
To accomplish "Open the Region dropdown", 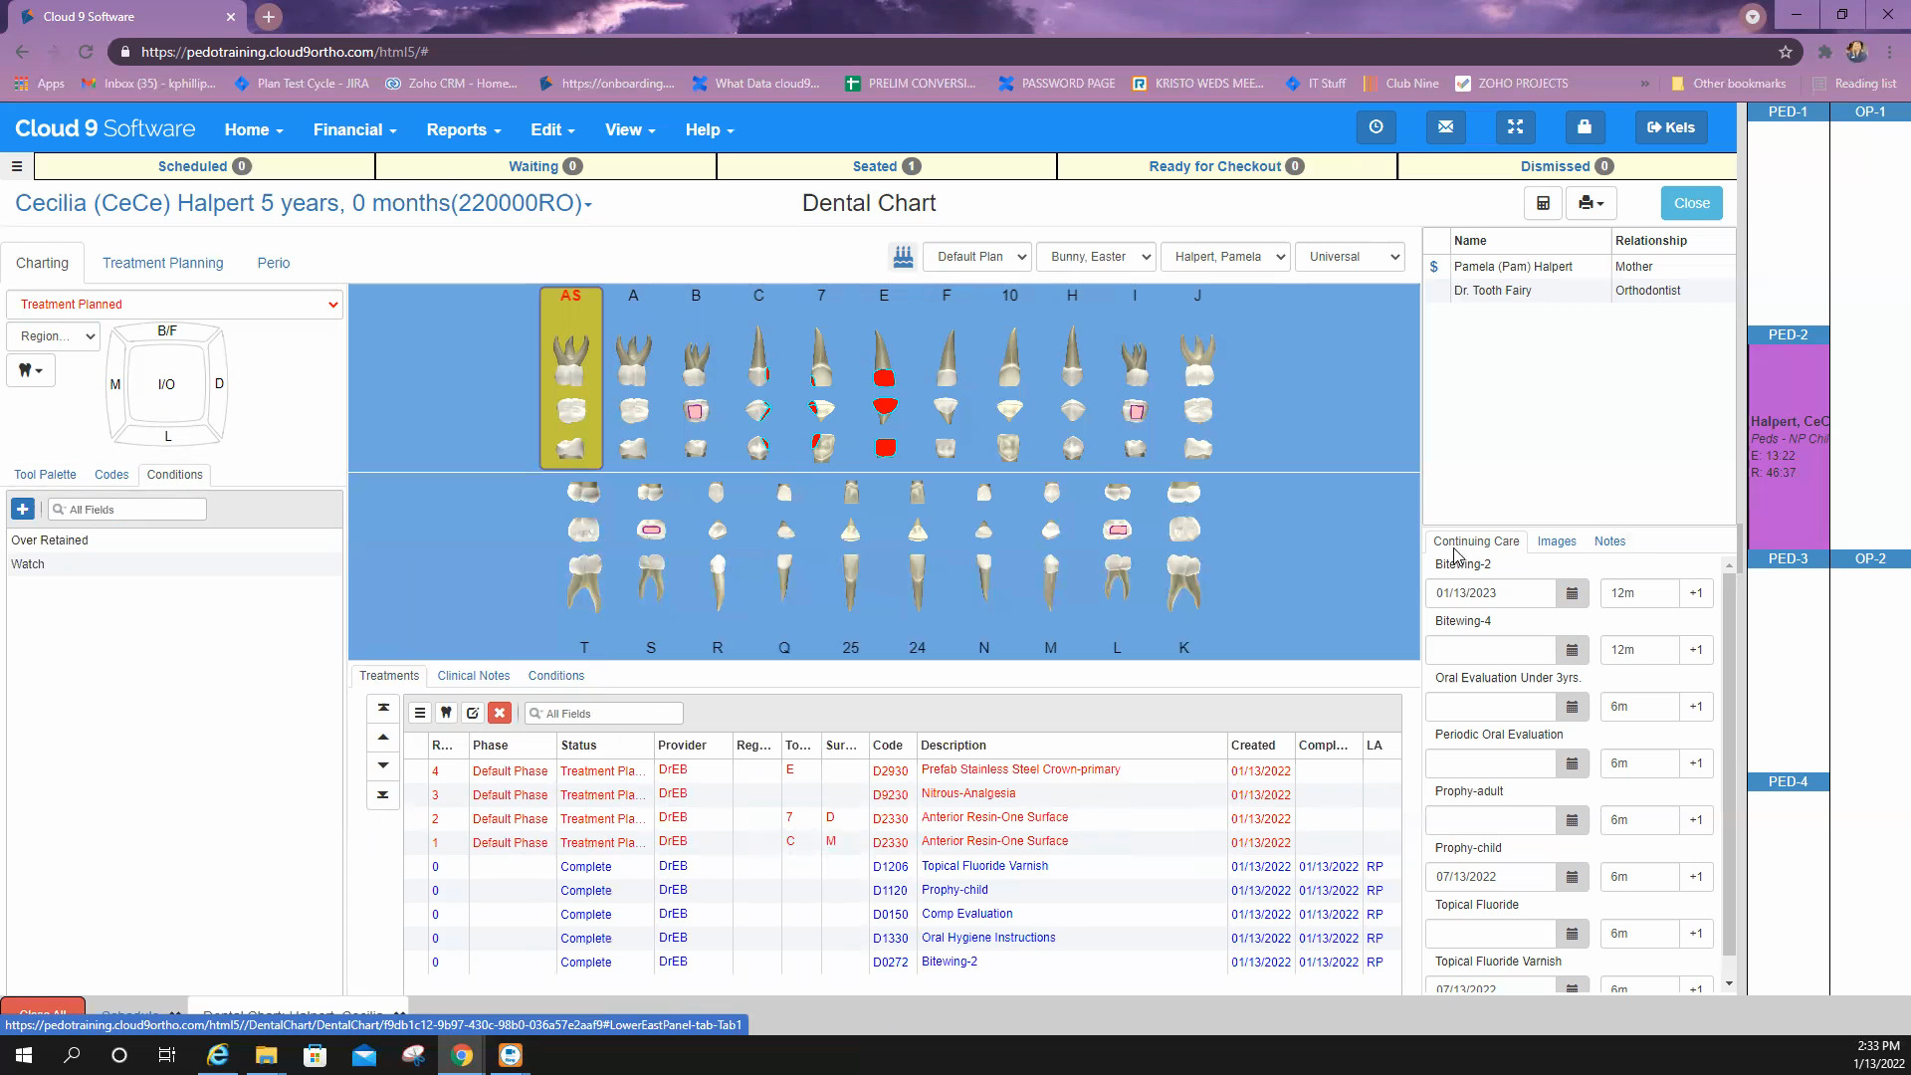I will pos(54,336).
